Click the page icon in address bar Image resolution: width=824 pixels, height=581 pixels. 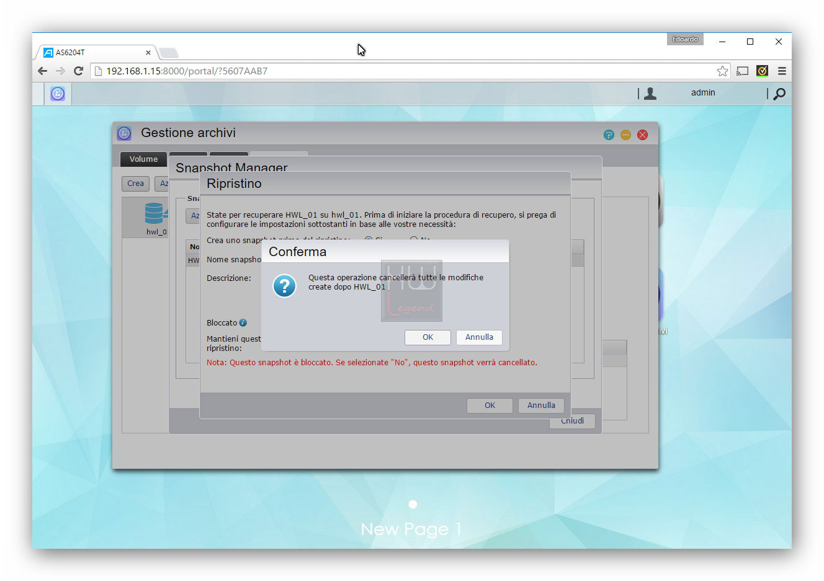pos(98,71)
